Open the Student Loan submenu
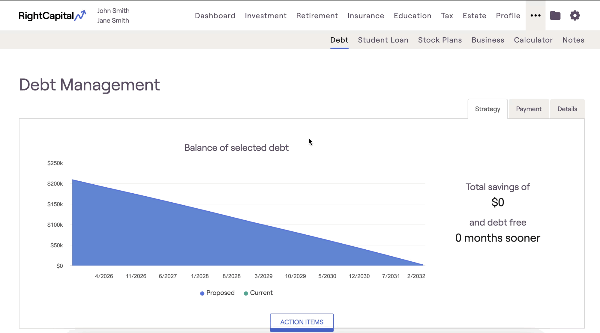600x333 pixels. click(383, 40)
